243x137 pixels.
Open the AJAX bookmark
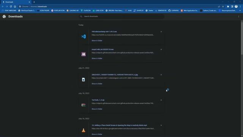[x=128, y=11]
